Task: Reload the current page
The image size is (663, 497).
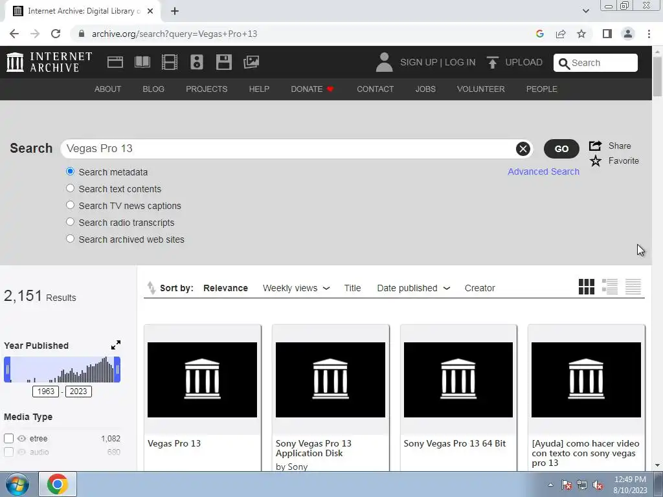Action: (x=56, y=34)
